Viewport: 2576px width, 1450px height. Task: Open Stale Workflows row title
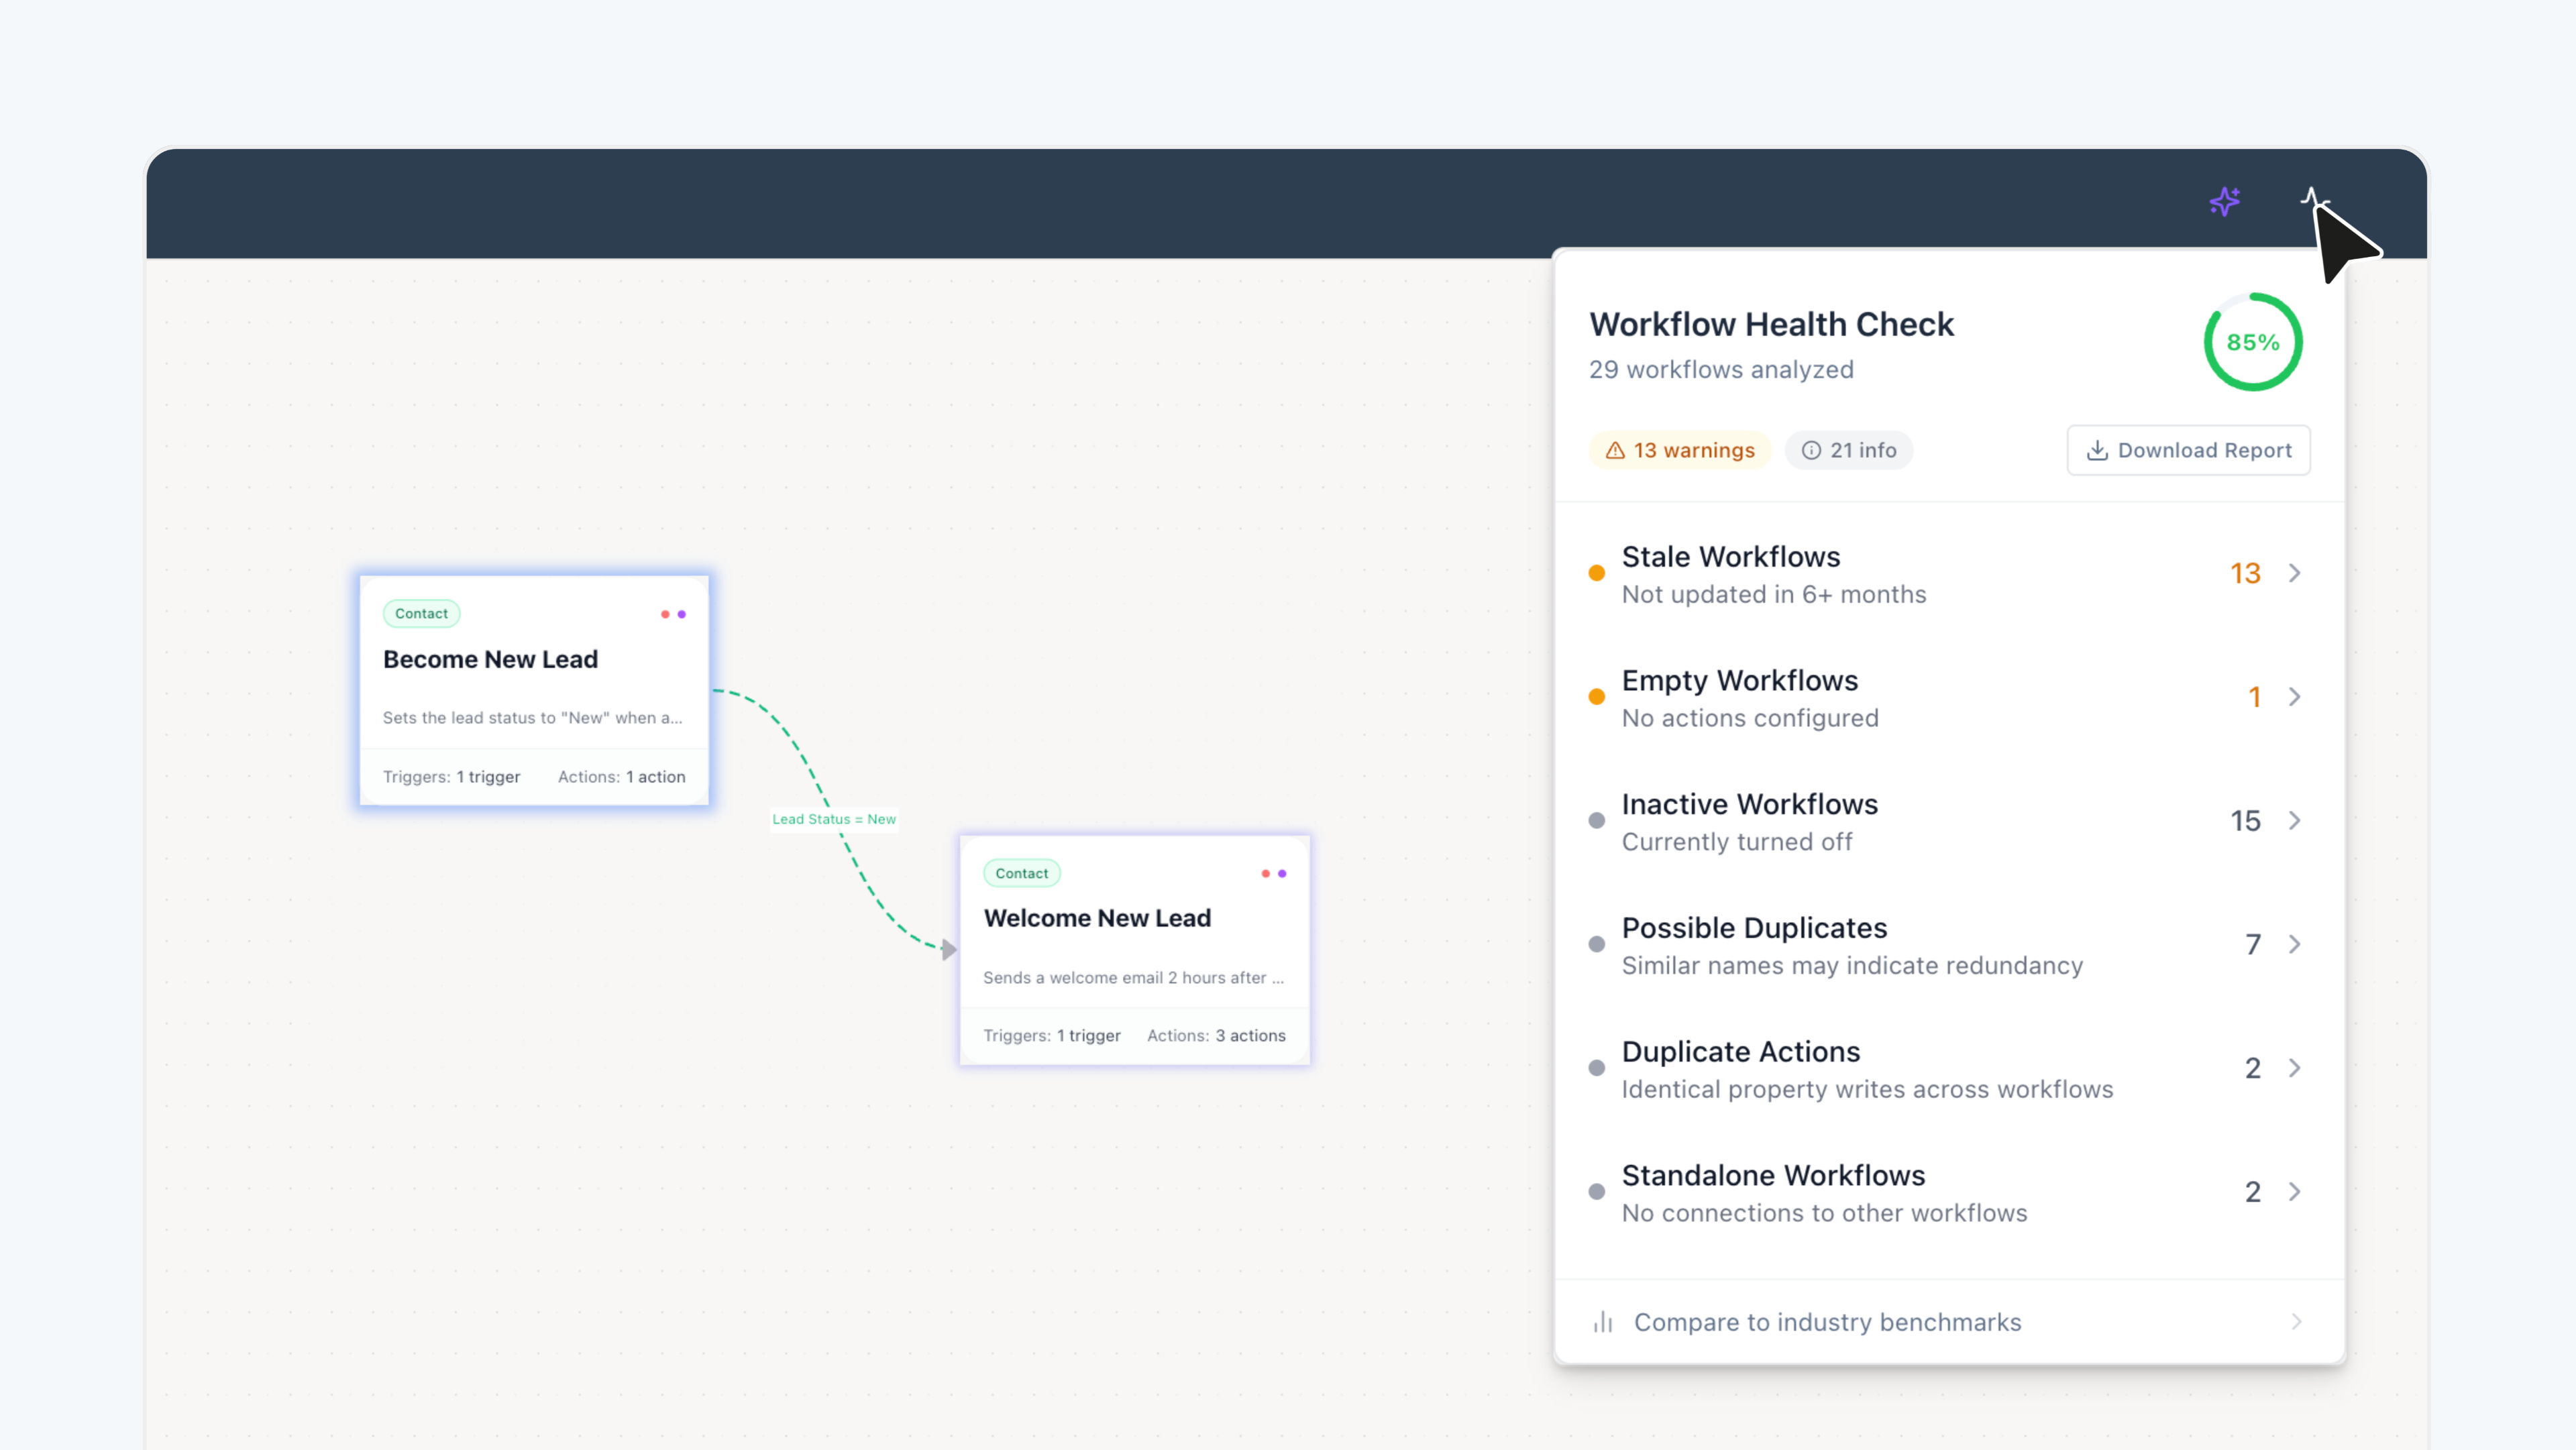pos(1731,556)
